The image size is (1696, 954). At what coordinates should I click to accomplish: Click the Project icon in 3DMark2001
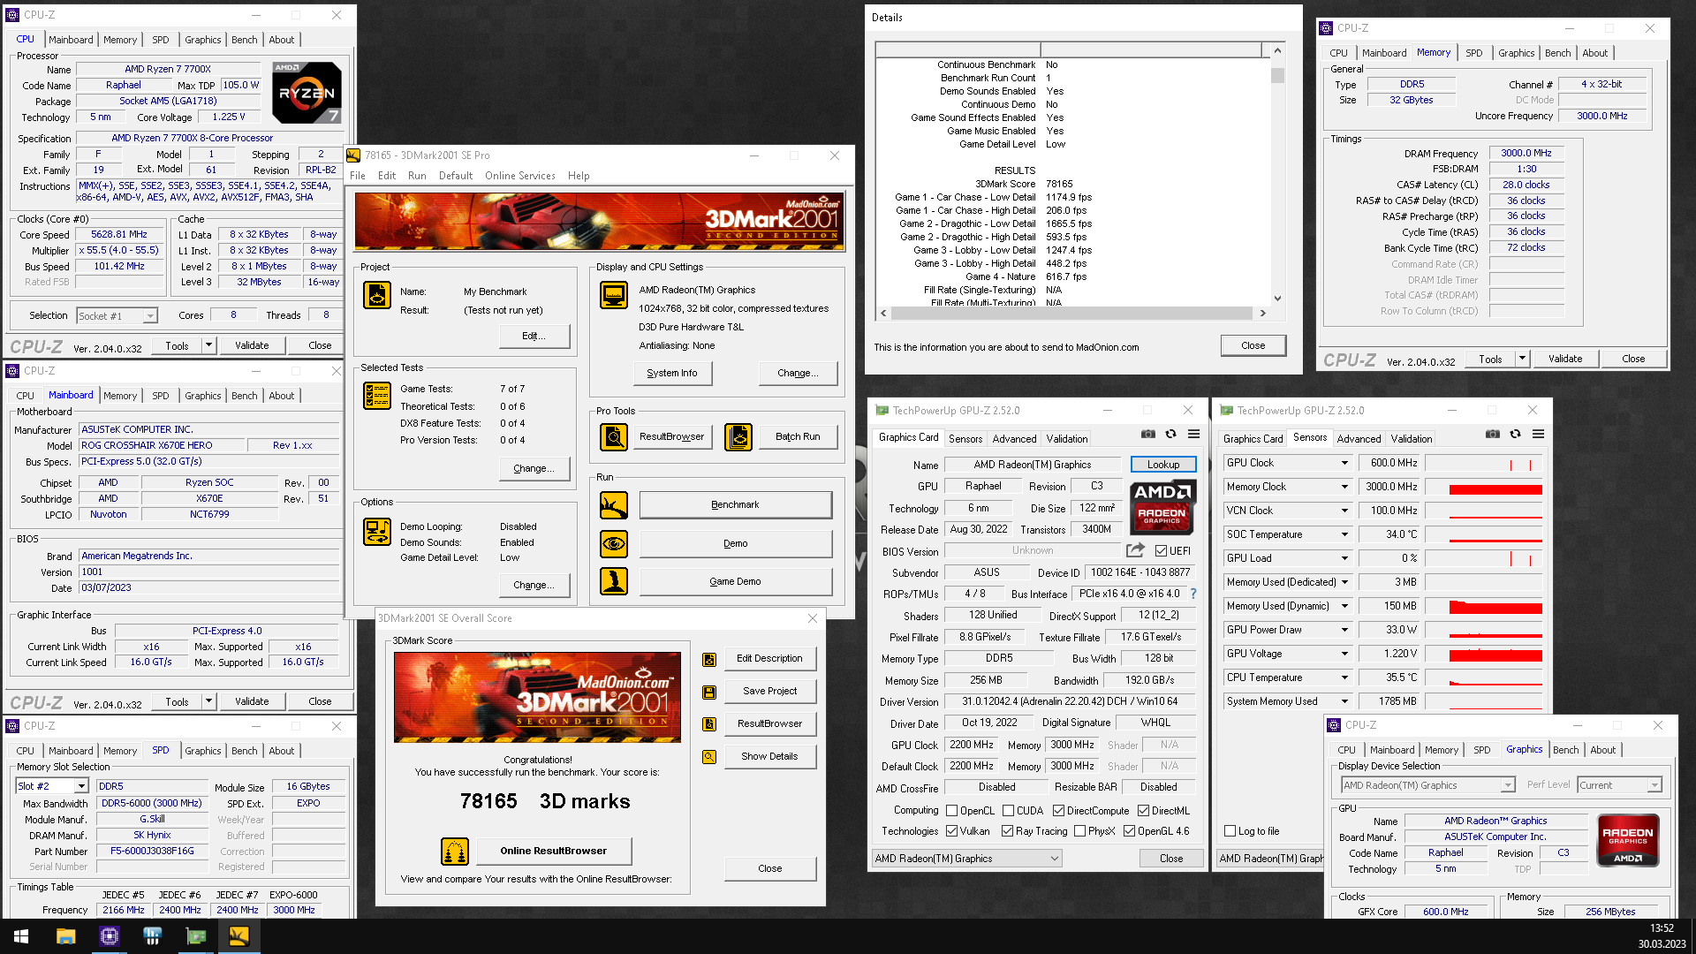pos(377,295)
